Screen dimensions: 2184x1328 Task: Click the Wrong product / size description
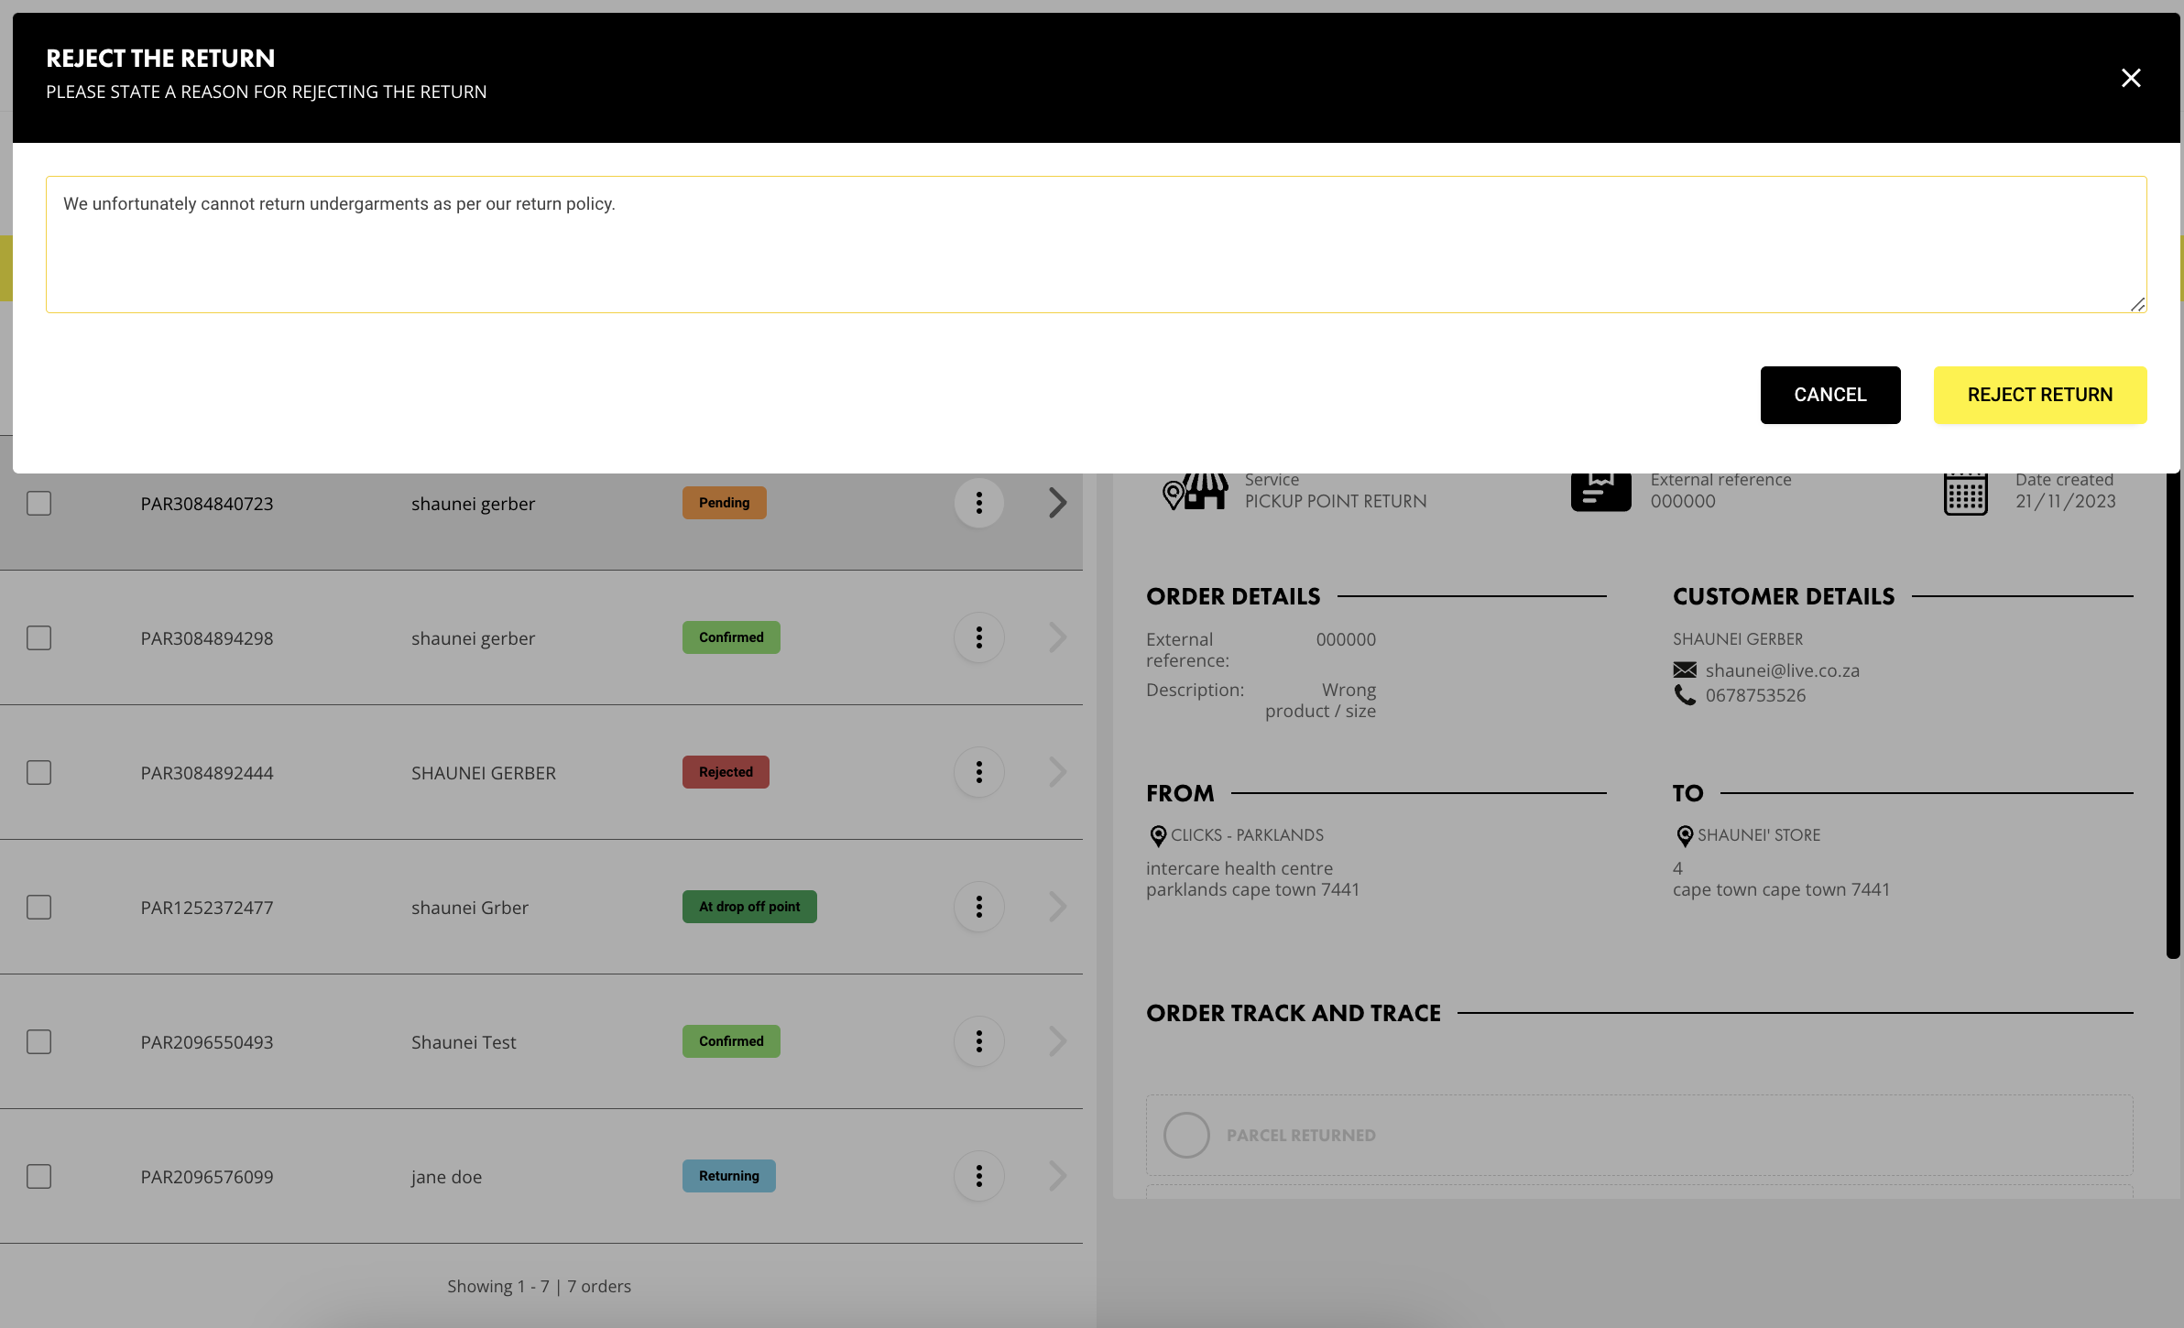click(1320, 700)
